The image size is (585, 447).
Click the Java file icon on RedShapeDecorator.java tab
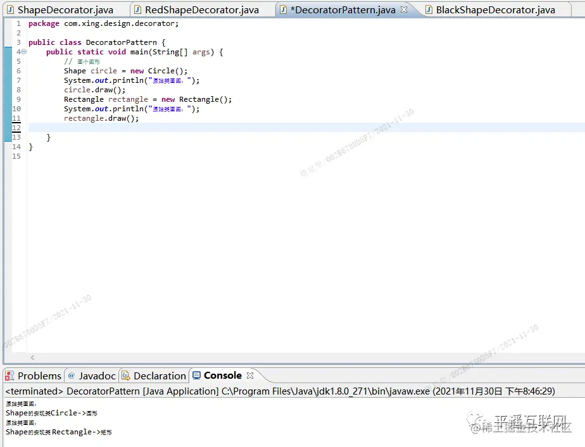(x=137, y=9)
